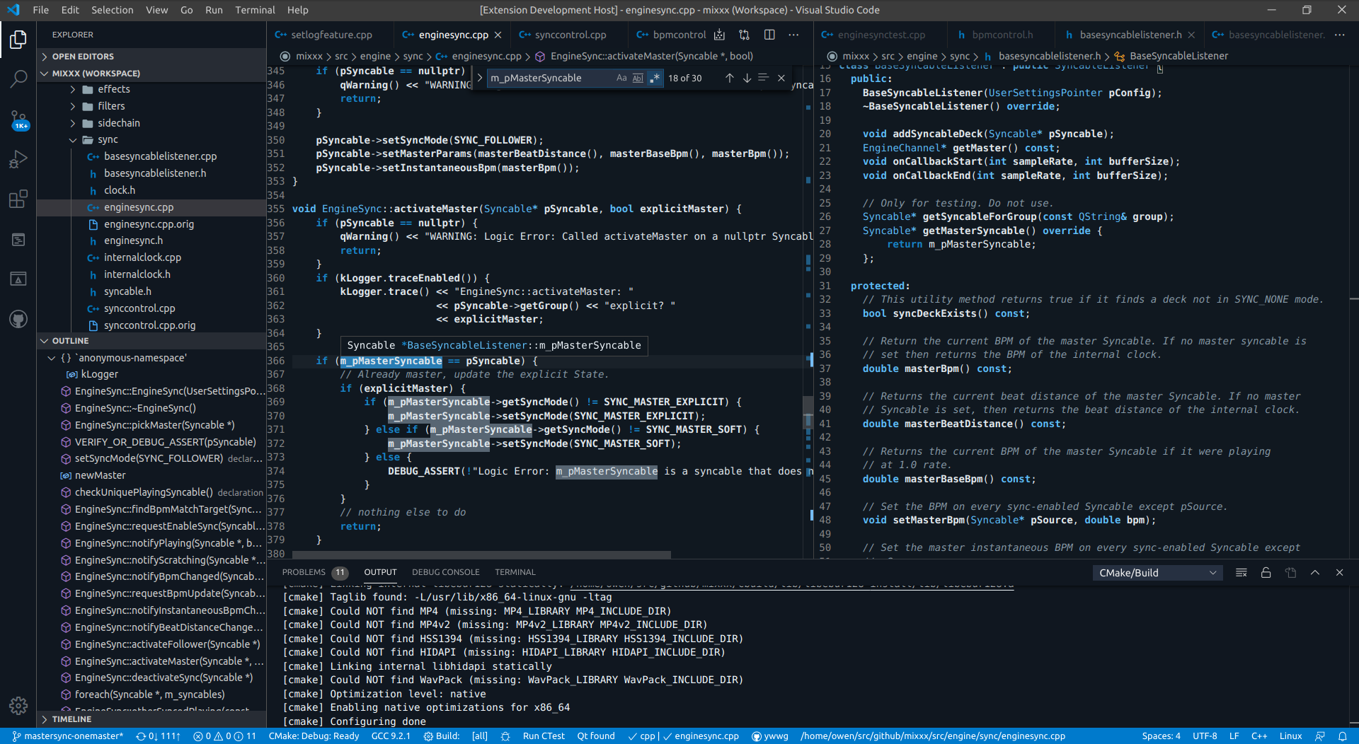
Task: Maximize the bottom panel size
Action: (x=1315, y=573)
